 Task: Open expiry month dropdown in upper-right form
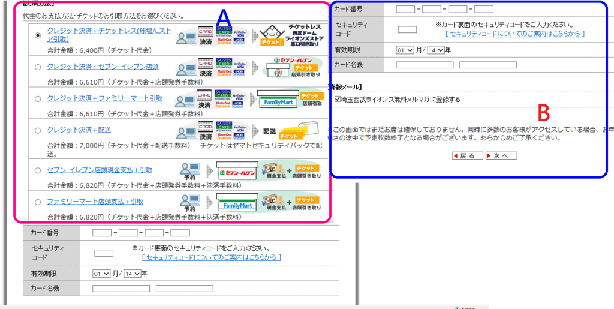click(x=405, y=50)
